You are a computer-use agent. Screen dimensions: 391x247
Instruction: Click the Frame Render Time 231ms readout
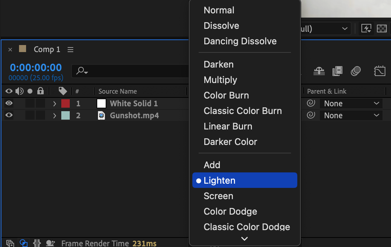109,243
